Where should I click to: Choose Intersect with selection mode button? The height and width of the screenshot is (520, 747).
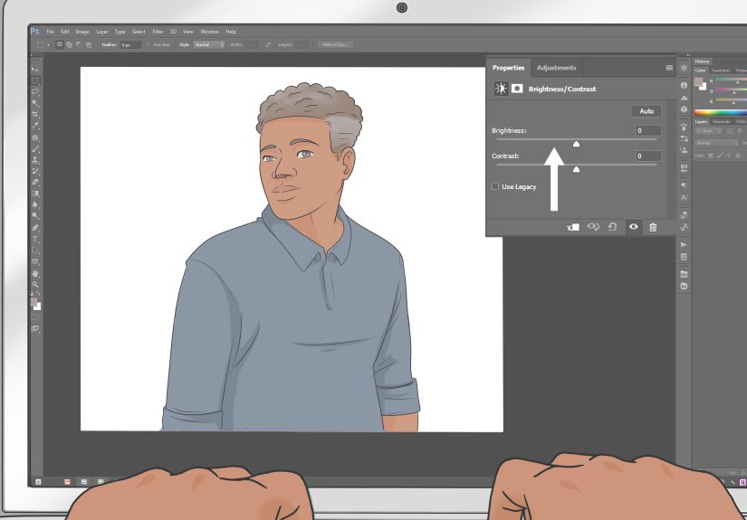coord(89,44)
